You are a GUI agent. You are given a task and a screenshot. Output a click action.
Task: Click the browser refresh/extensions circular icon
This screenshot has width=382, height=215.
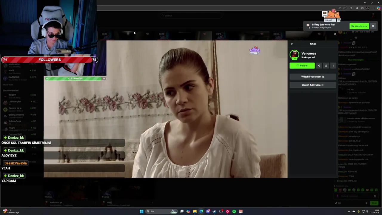point(351,8)
